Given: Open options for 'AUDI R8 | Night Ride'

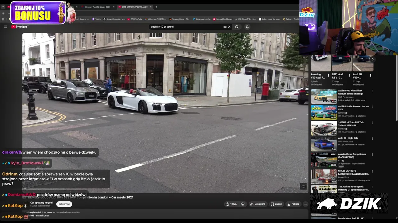Looking at the screenshot, I should point(372,139).
